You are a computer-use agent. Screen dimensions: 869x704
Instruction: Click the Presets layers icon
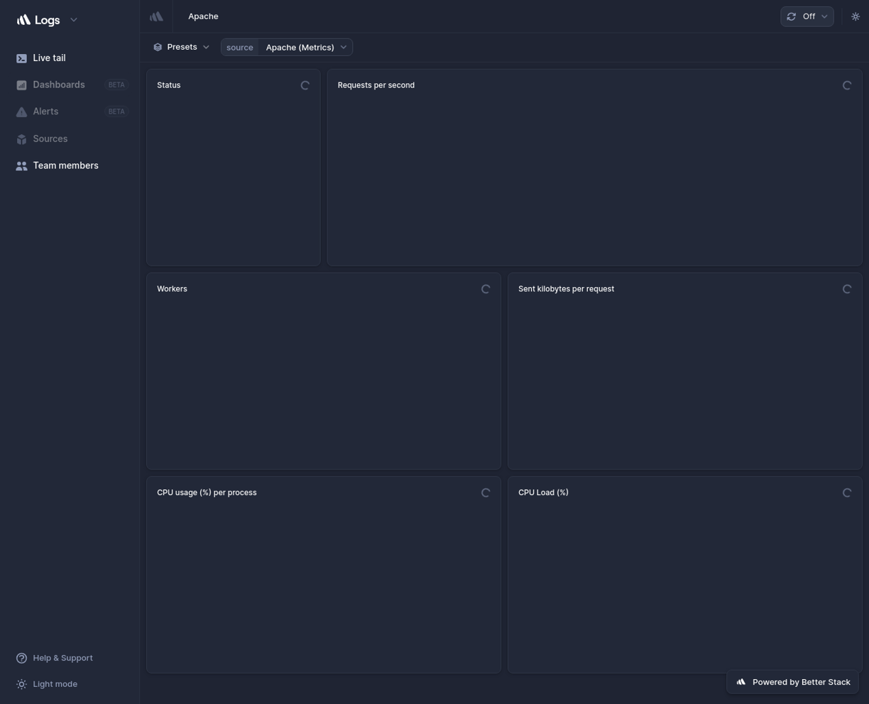click(x=158, y=46)
